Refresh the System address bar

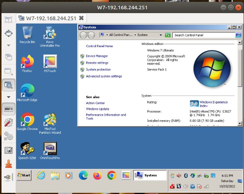click(x=168, y=35)
